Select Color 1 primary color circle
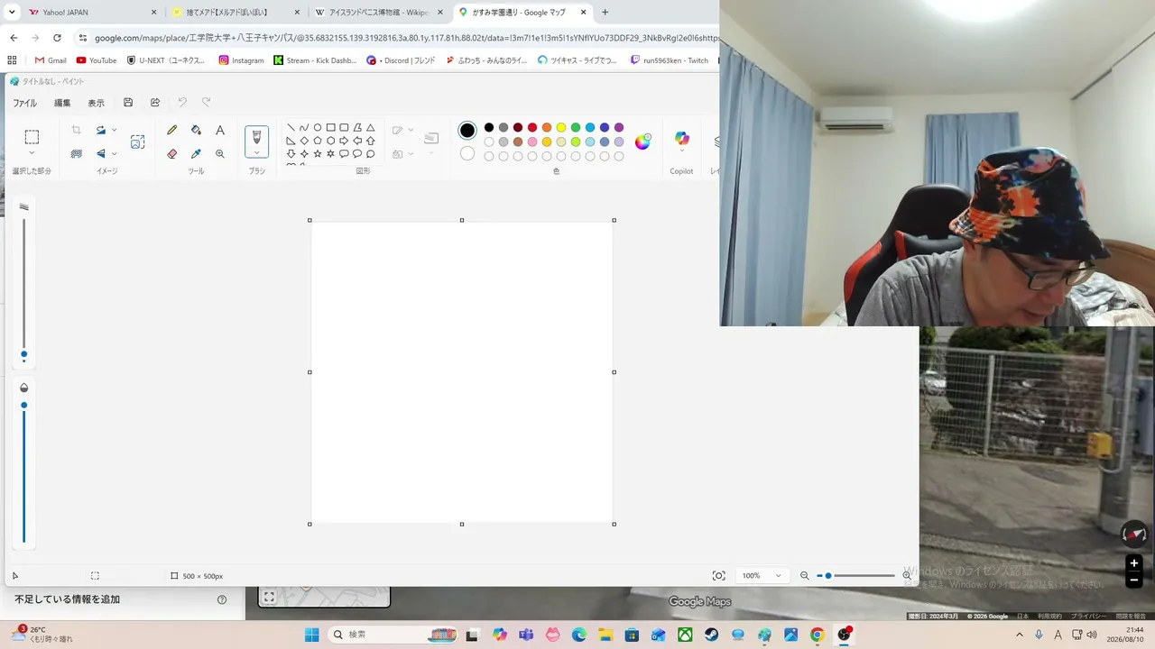The width and height of the screenshot is (1155, 649). coord(467,131)
